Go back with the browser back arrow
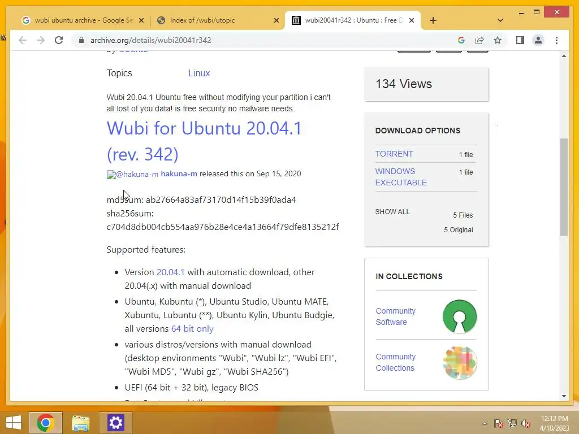This screenshot has width=579, height=434. (23, 40)
